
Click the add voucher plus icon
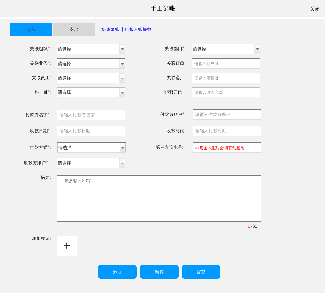coord(67,246)
